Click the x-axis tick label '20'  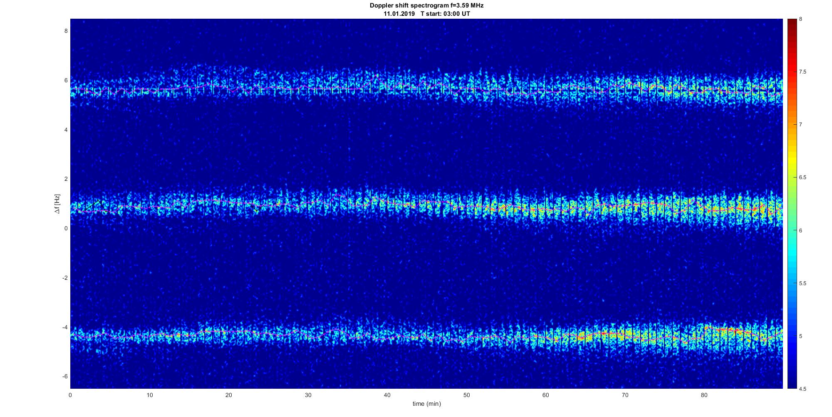(228, 395)
